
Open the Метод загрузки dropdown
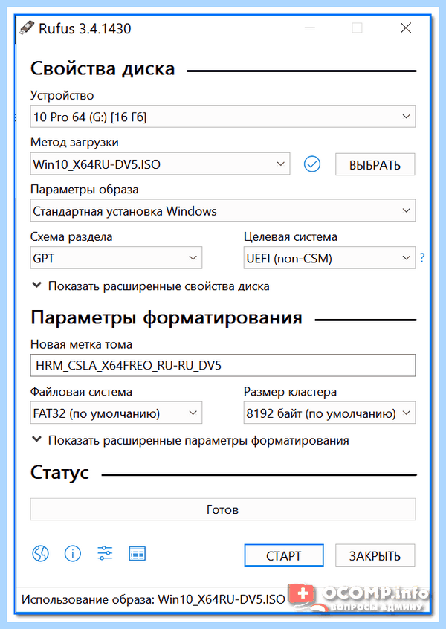click(160, 164)
